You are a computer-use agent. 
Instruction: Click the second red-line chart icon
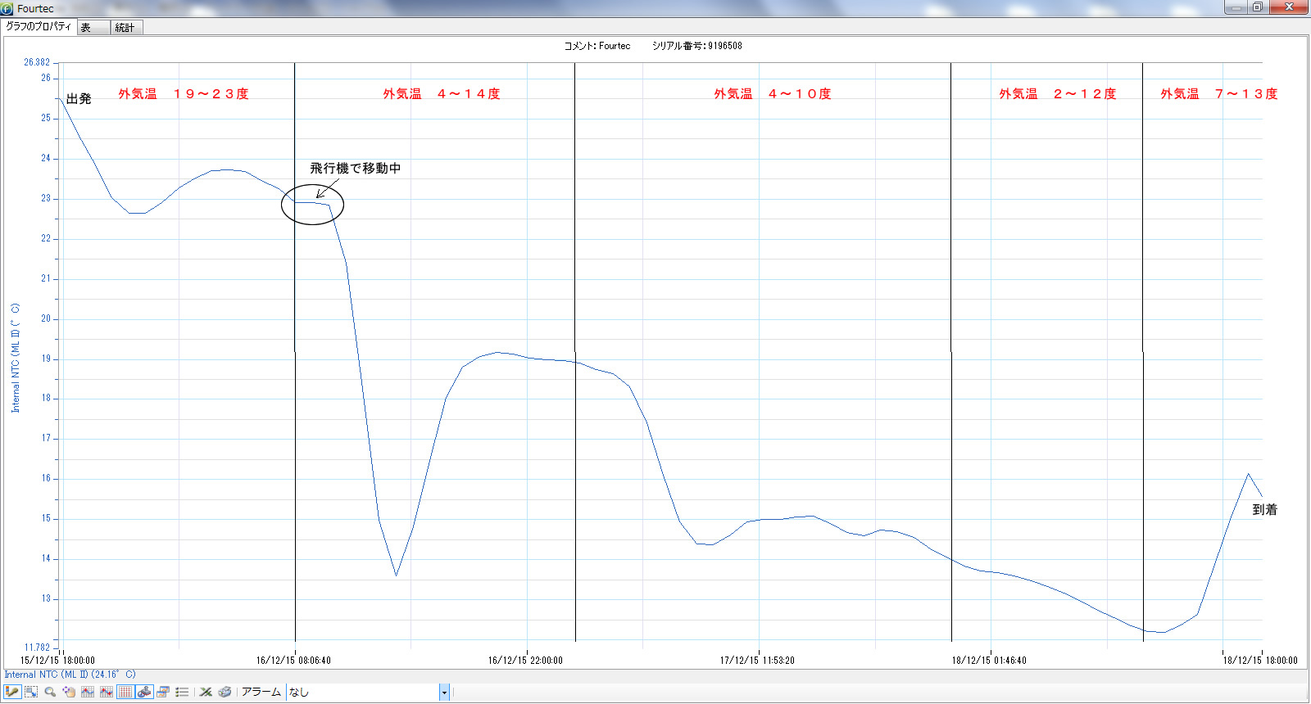point(107,692)
